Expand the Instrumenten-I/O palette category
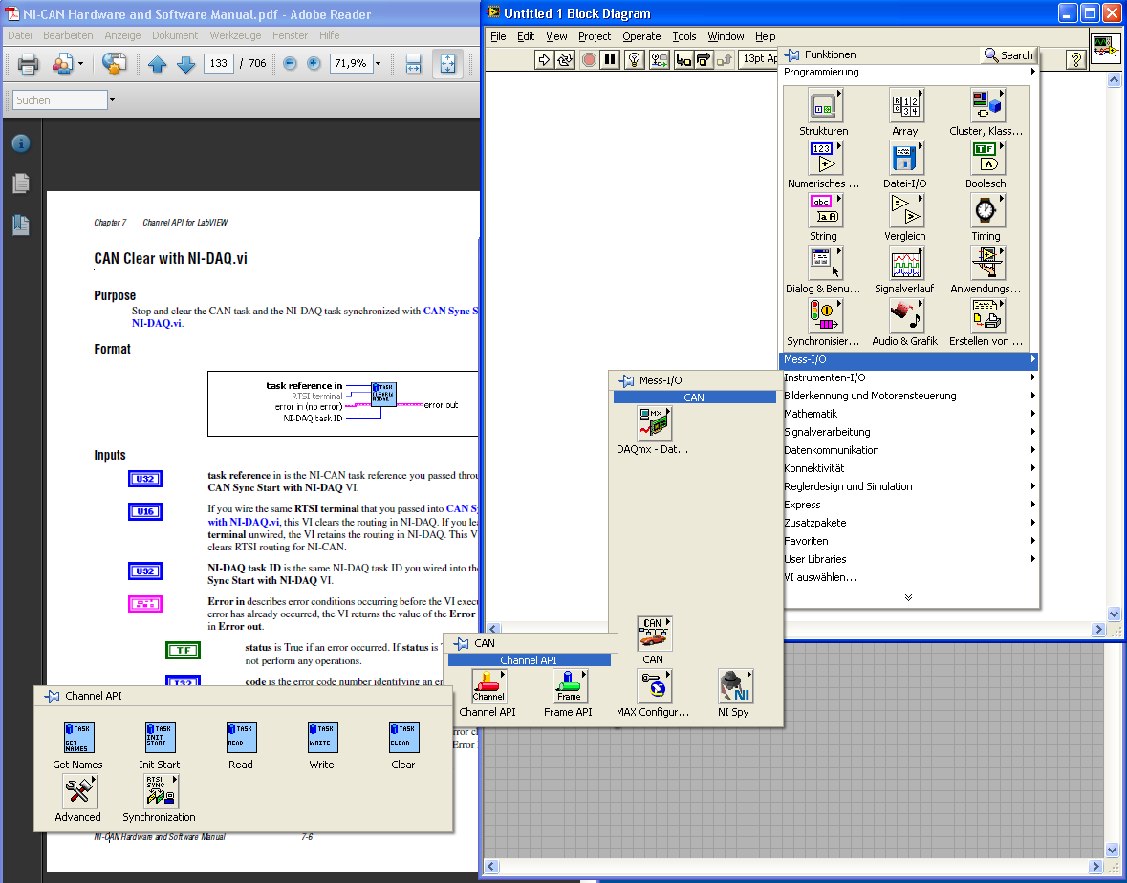The height and width of the screenshot is (883, 1127). 909,377
